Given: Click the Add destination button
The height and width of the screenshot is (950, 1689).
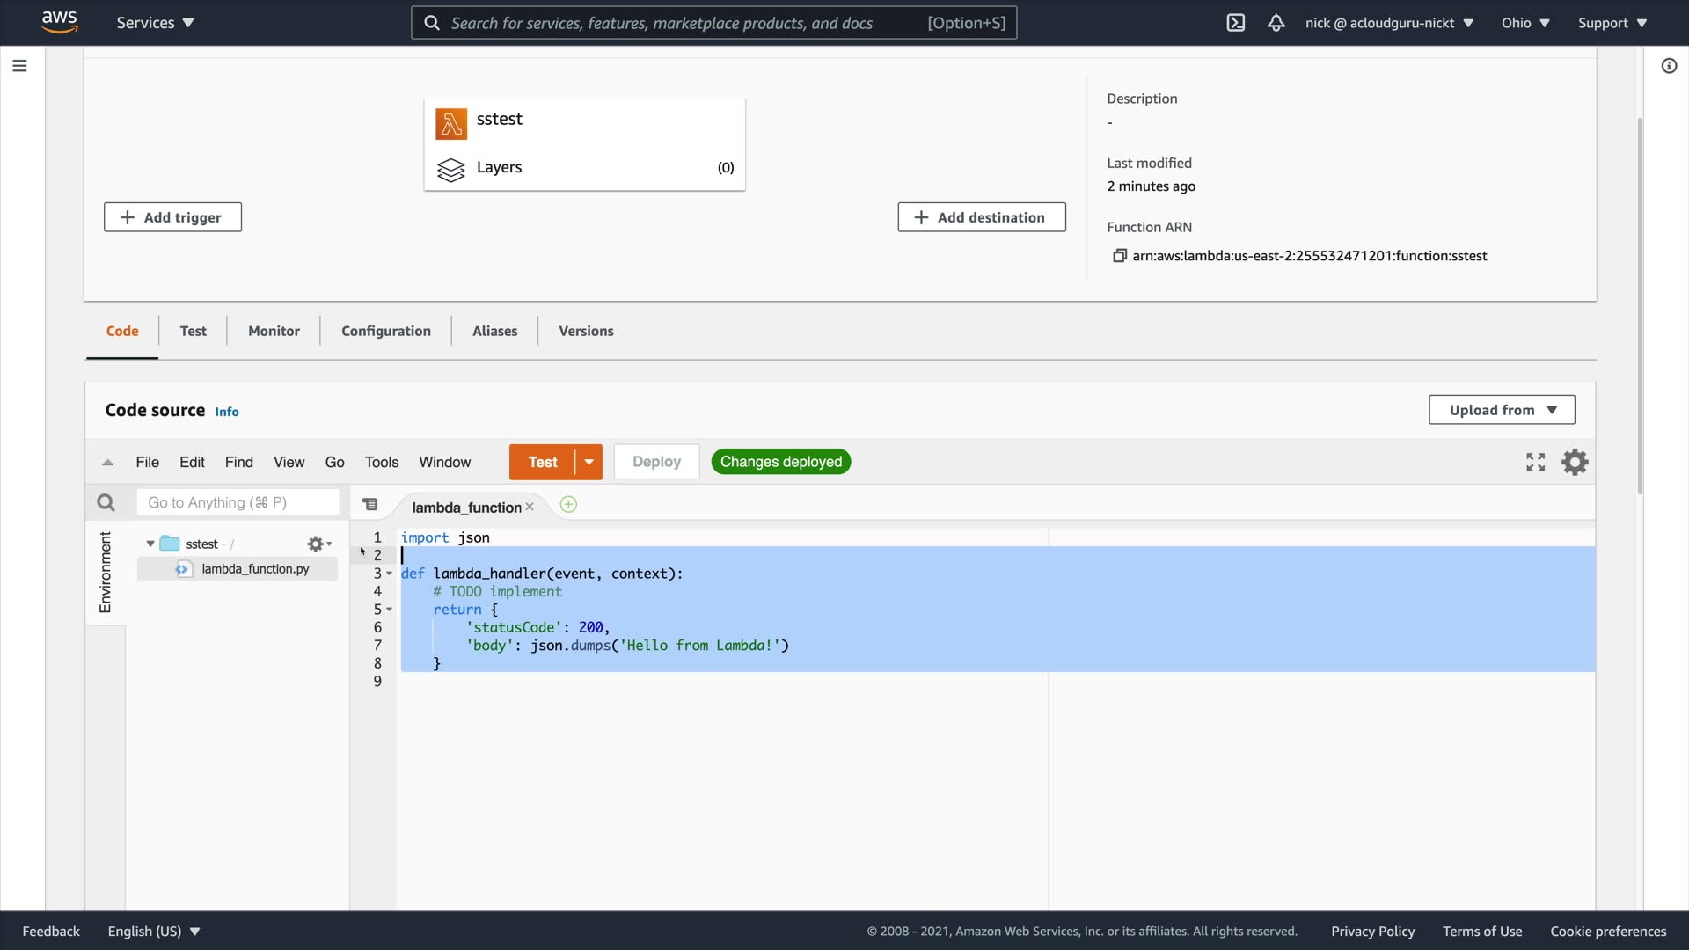Looking at the screenshot, I should (x=981, y=217).
